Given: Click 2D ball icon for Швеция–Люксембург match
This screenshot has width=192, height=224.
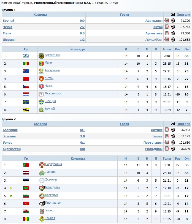Looking at the screenshot, I should [x=173, y=40].
